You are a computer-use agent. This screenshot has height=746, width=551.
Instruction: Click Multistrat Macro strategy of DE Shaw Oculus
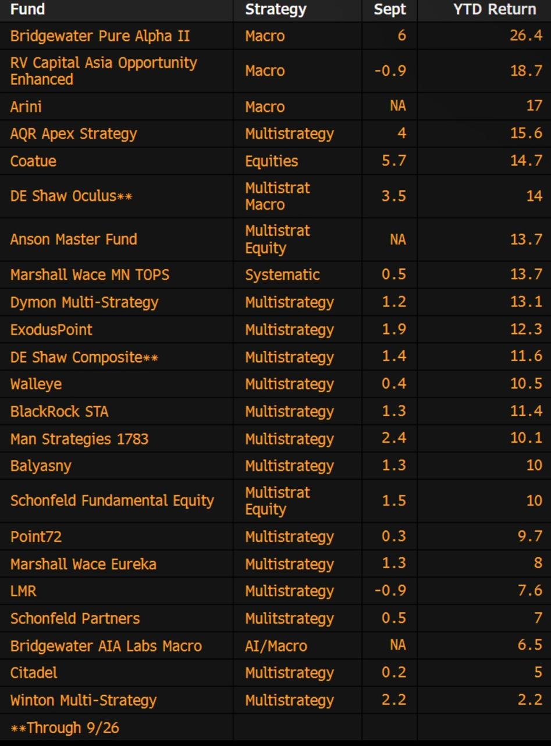click(278, 196)
